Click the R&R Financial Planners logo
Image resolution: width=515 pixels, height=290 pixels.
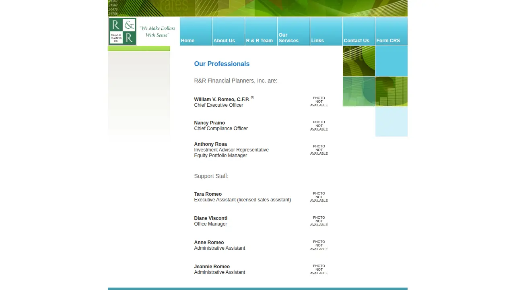point(123,31)
